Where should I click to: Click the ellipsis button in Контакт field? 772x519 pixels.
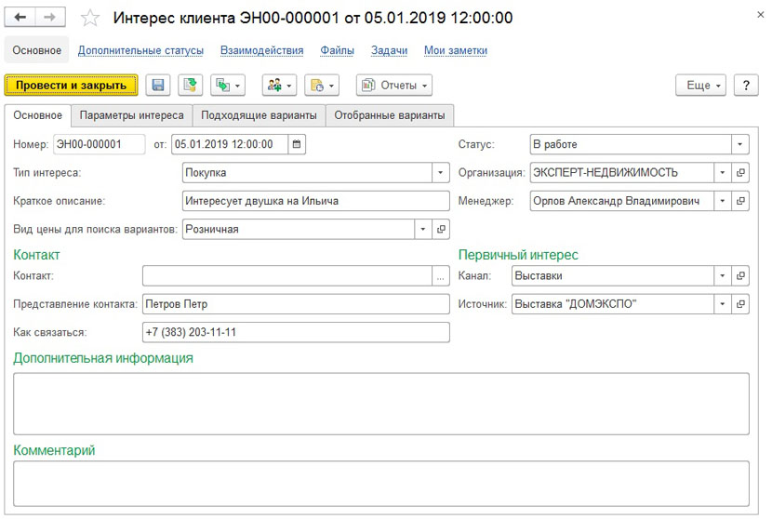(x=441, y=275)
